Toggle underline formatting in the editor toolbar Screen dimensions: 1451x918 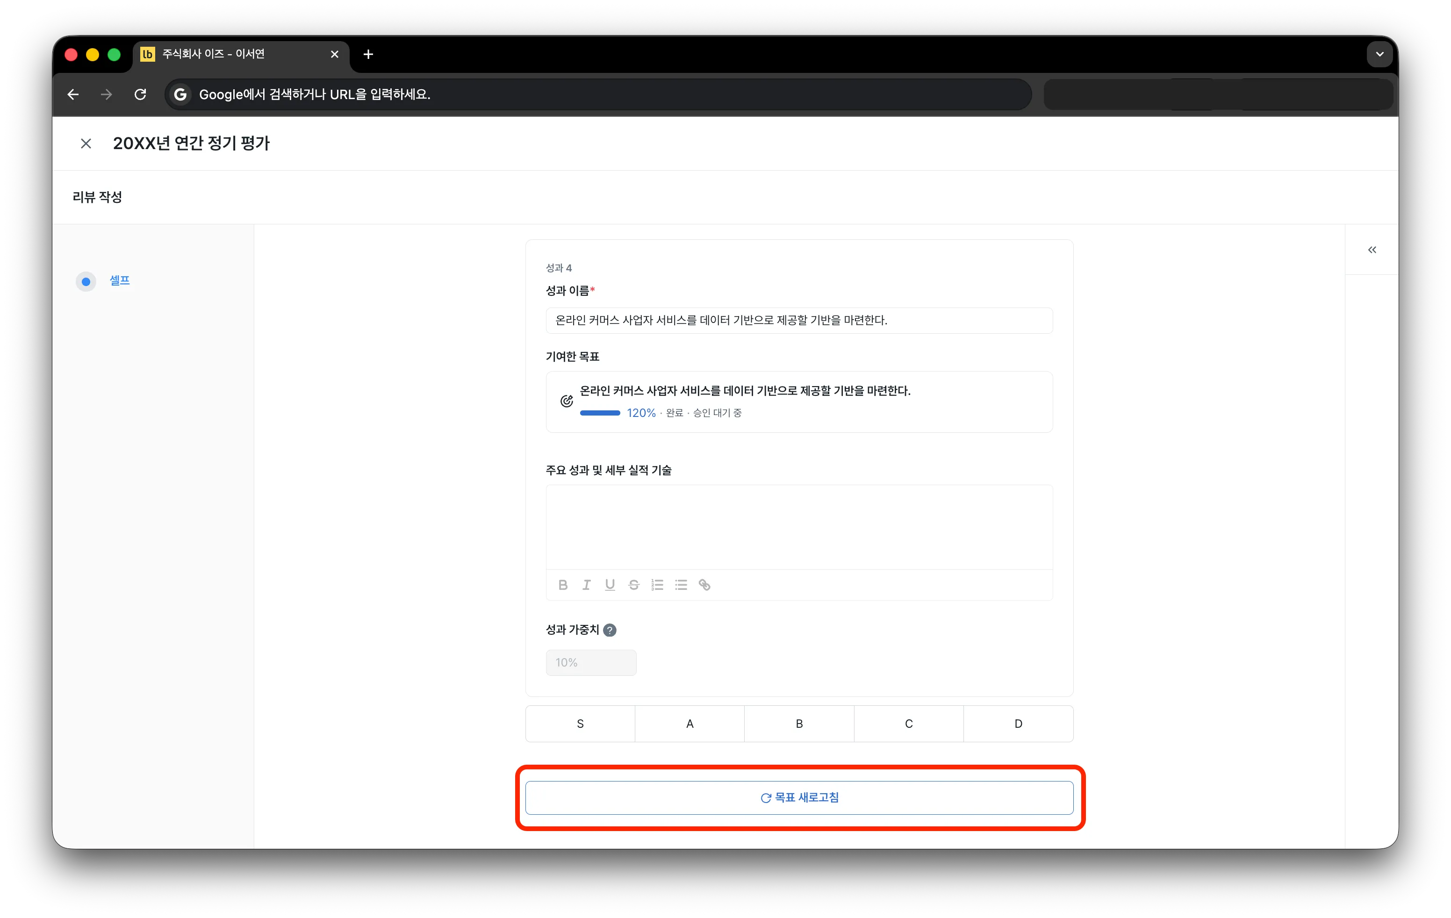point(610,585)
